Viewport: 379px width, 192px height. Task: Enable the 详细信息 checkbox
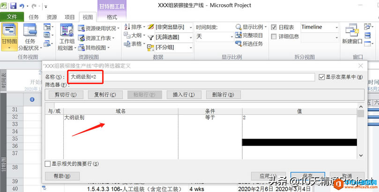tap(274, 37)
